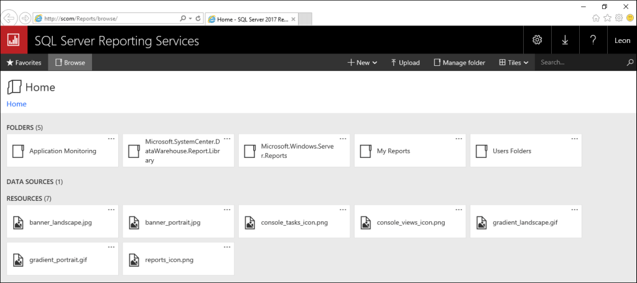Open ellipsis menu on console_tasks_icon.png tile
The image size is (637, 283).
pyautogui.click(x=343, y=210)
